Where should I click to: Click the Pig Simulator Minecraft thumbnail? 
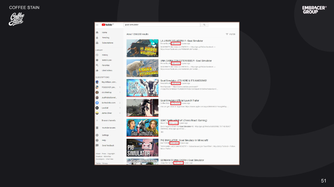142,148
